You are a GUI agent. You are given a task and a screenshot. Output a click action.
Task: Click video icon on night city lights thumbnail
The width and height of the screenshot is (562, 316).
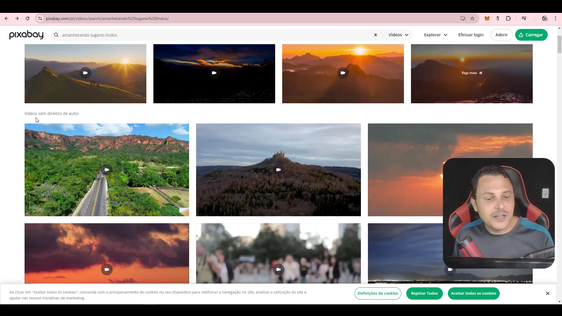coord(450,269)
